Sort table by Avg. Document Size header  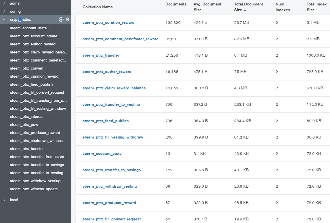coord(207,7)
